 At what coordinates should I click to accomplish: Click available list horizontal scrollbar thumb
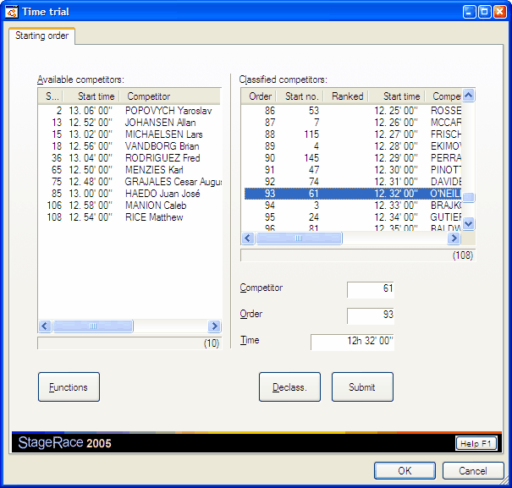[x=93, y=326]
